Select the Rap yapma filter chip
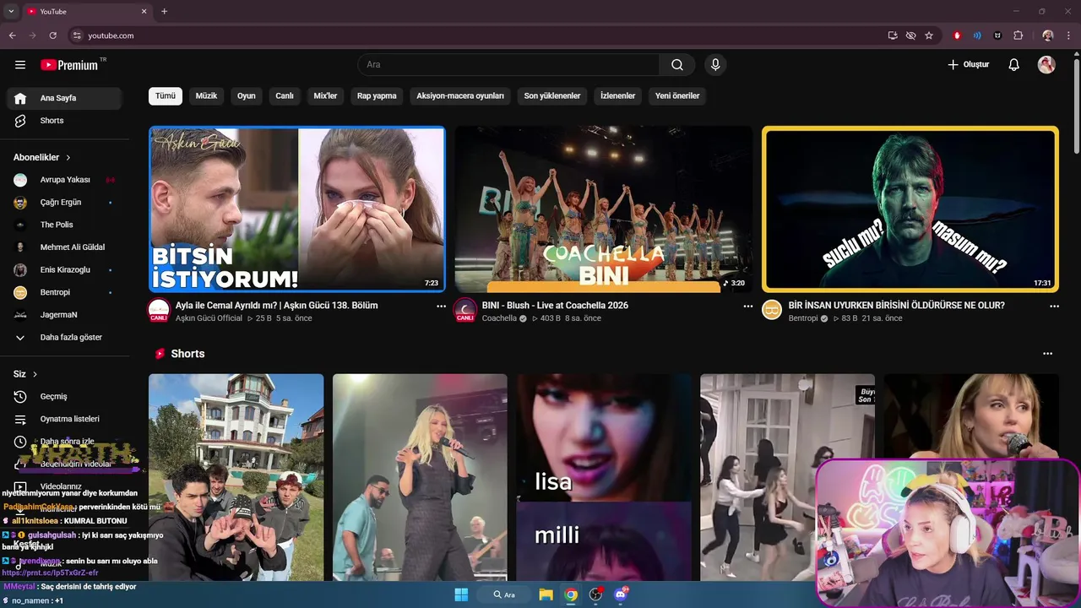The height and width of the screenshot is (608, 1081). coord(377,95)
